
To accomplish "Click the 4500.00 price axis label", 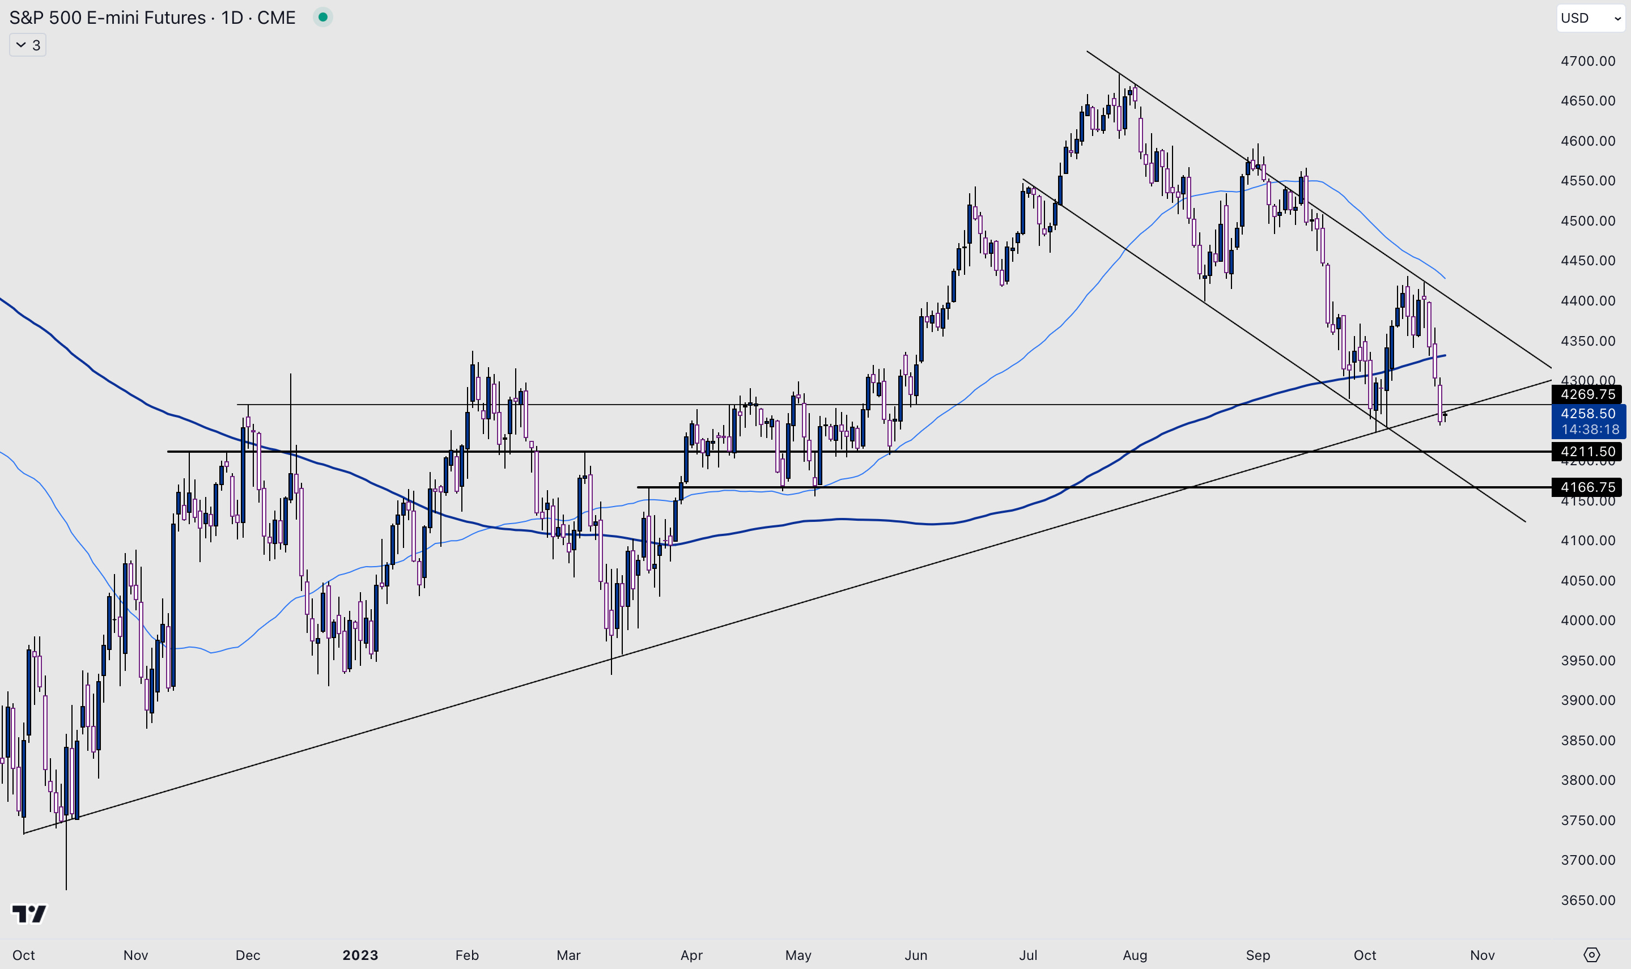I will tap(1588, 220).
